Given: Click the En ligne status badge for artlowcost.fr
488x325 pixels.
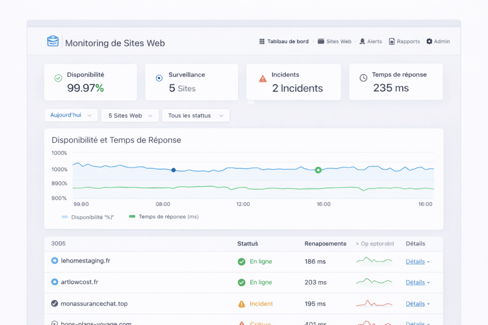Looking at the screenshot, I should [x=254, y=282].
